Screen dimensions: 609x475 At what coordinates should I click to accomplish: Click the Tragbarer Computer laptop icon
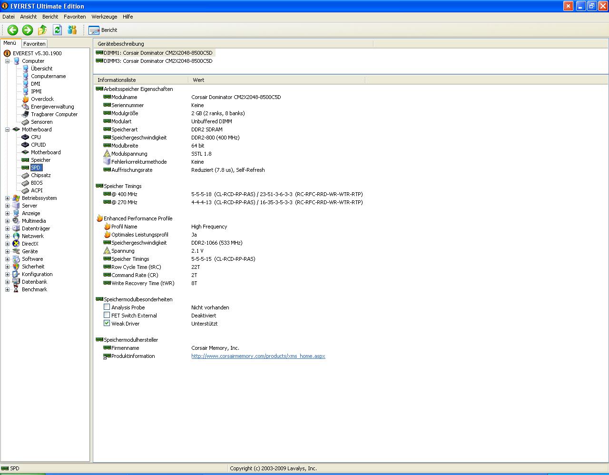pyautogui.click(x=26, y=114)
